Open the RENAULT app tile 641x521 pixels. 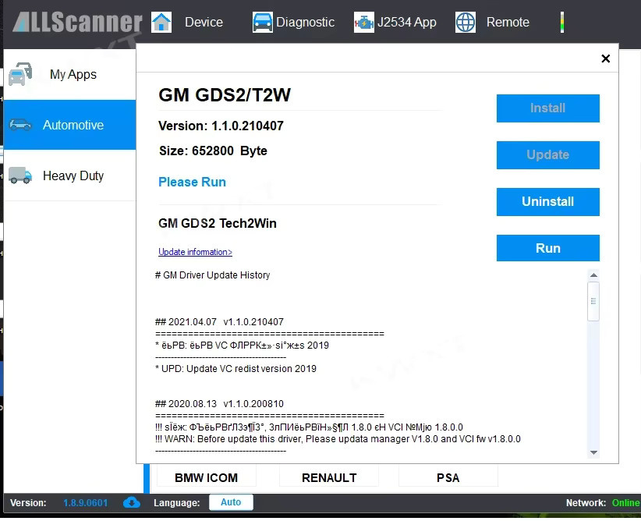329,477
